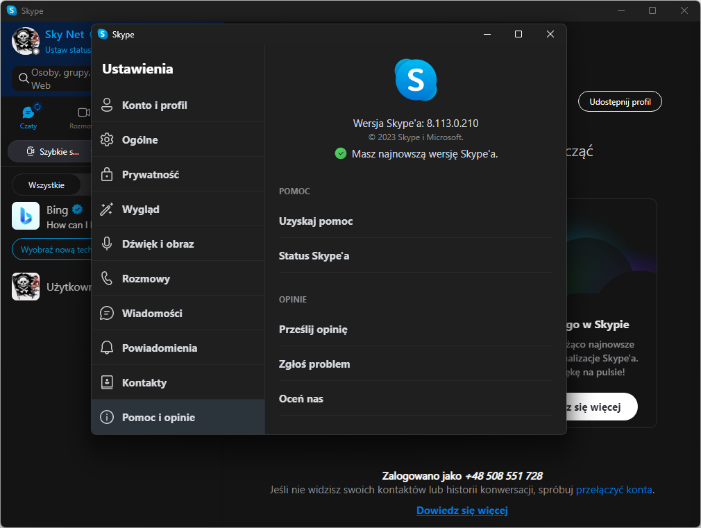Screen dimensions: 701x528
Task: Click the Dźwięk i obraz microphone icon
Action: 107,244
